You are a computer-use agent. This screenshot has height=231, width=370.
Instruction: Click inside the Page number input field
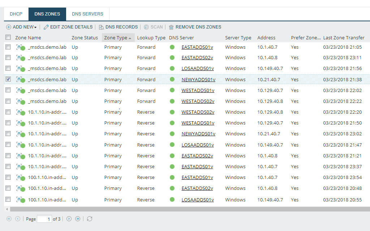pyautogui.click(x=44, y=219)
